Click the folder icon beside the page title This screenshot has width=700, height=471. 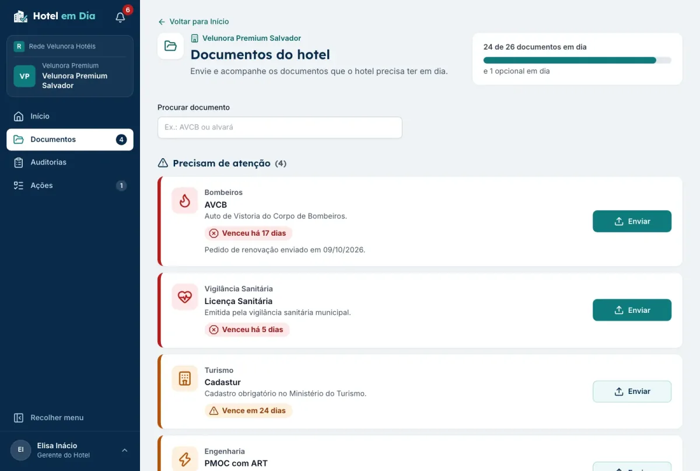pyautogui.click(x=171, y=46)
